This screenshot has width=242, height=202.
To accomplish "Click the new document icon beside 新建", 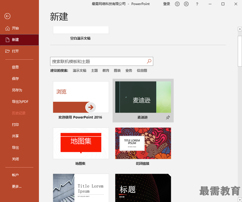I will pyautogui.click(x=7, y=40).
